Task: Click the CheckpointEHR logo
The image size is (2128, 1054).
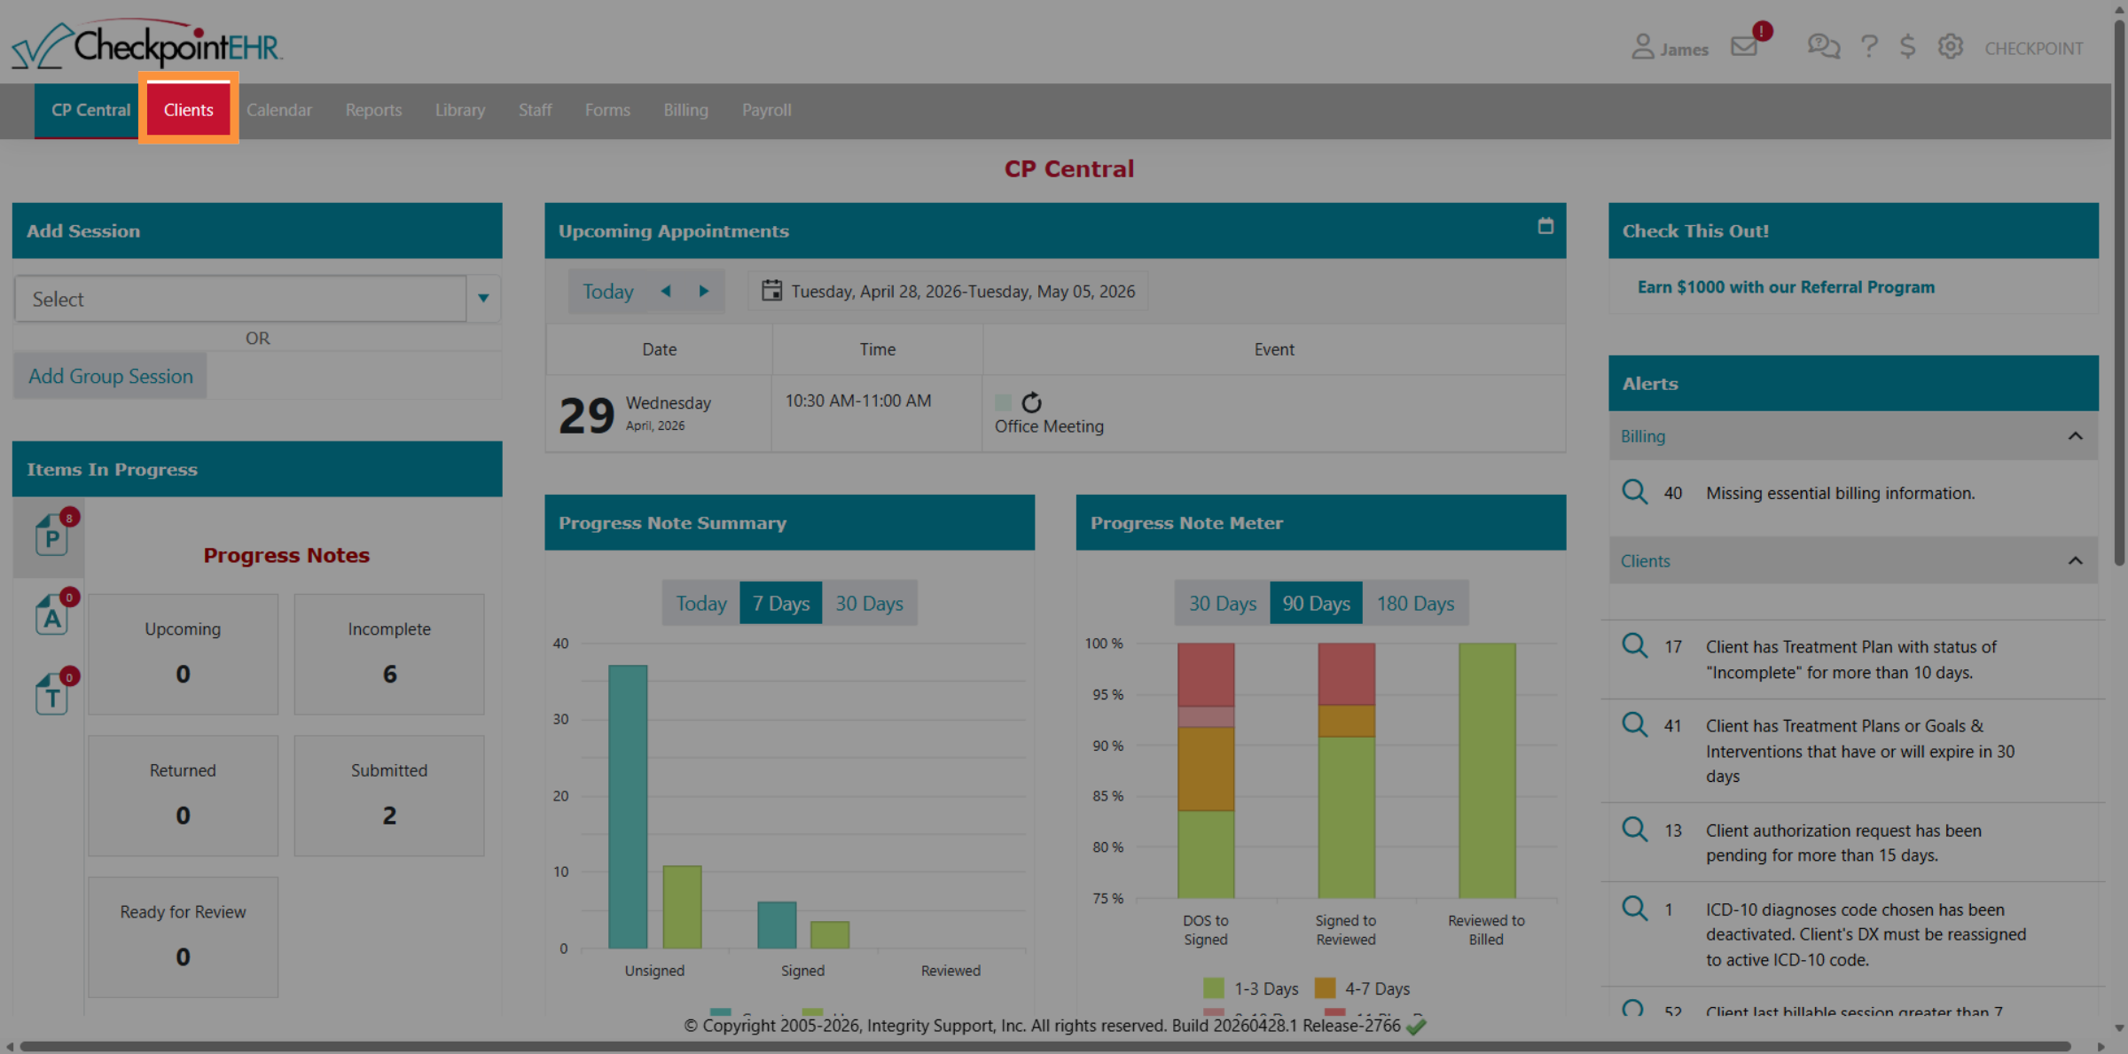Action: pyautogui.click(x=147, y=43)
